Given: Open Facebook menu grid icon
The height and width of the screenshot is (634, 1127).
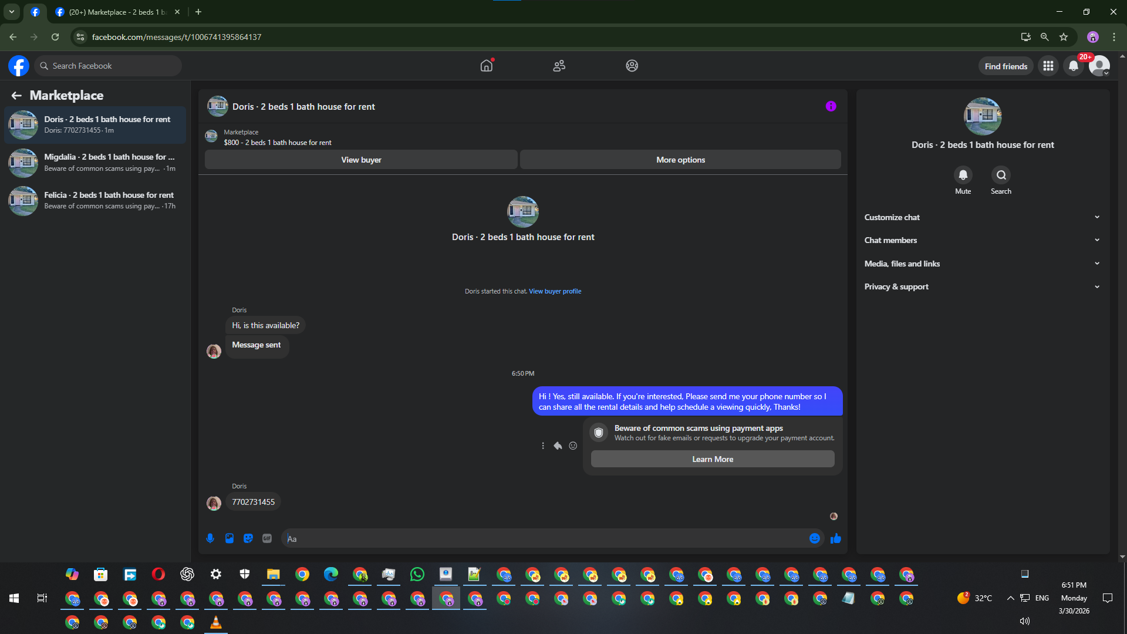Looking at the screenshot, I should pos(1048,66).
